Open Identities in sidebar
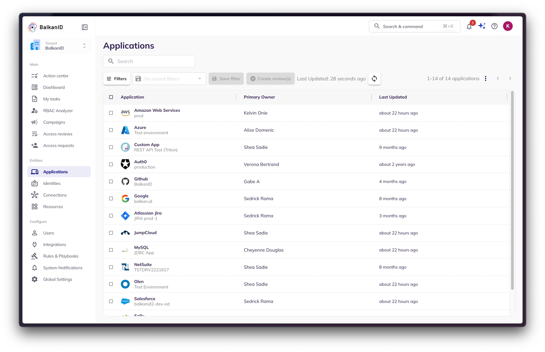Viewport: 545px width, 352px height. 59,183
